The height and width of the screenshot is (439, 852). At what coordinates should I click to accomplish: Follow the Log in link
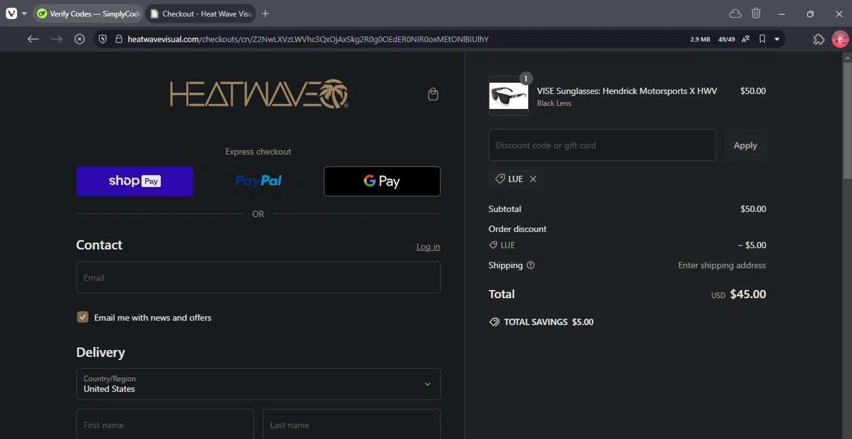428,246
